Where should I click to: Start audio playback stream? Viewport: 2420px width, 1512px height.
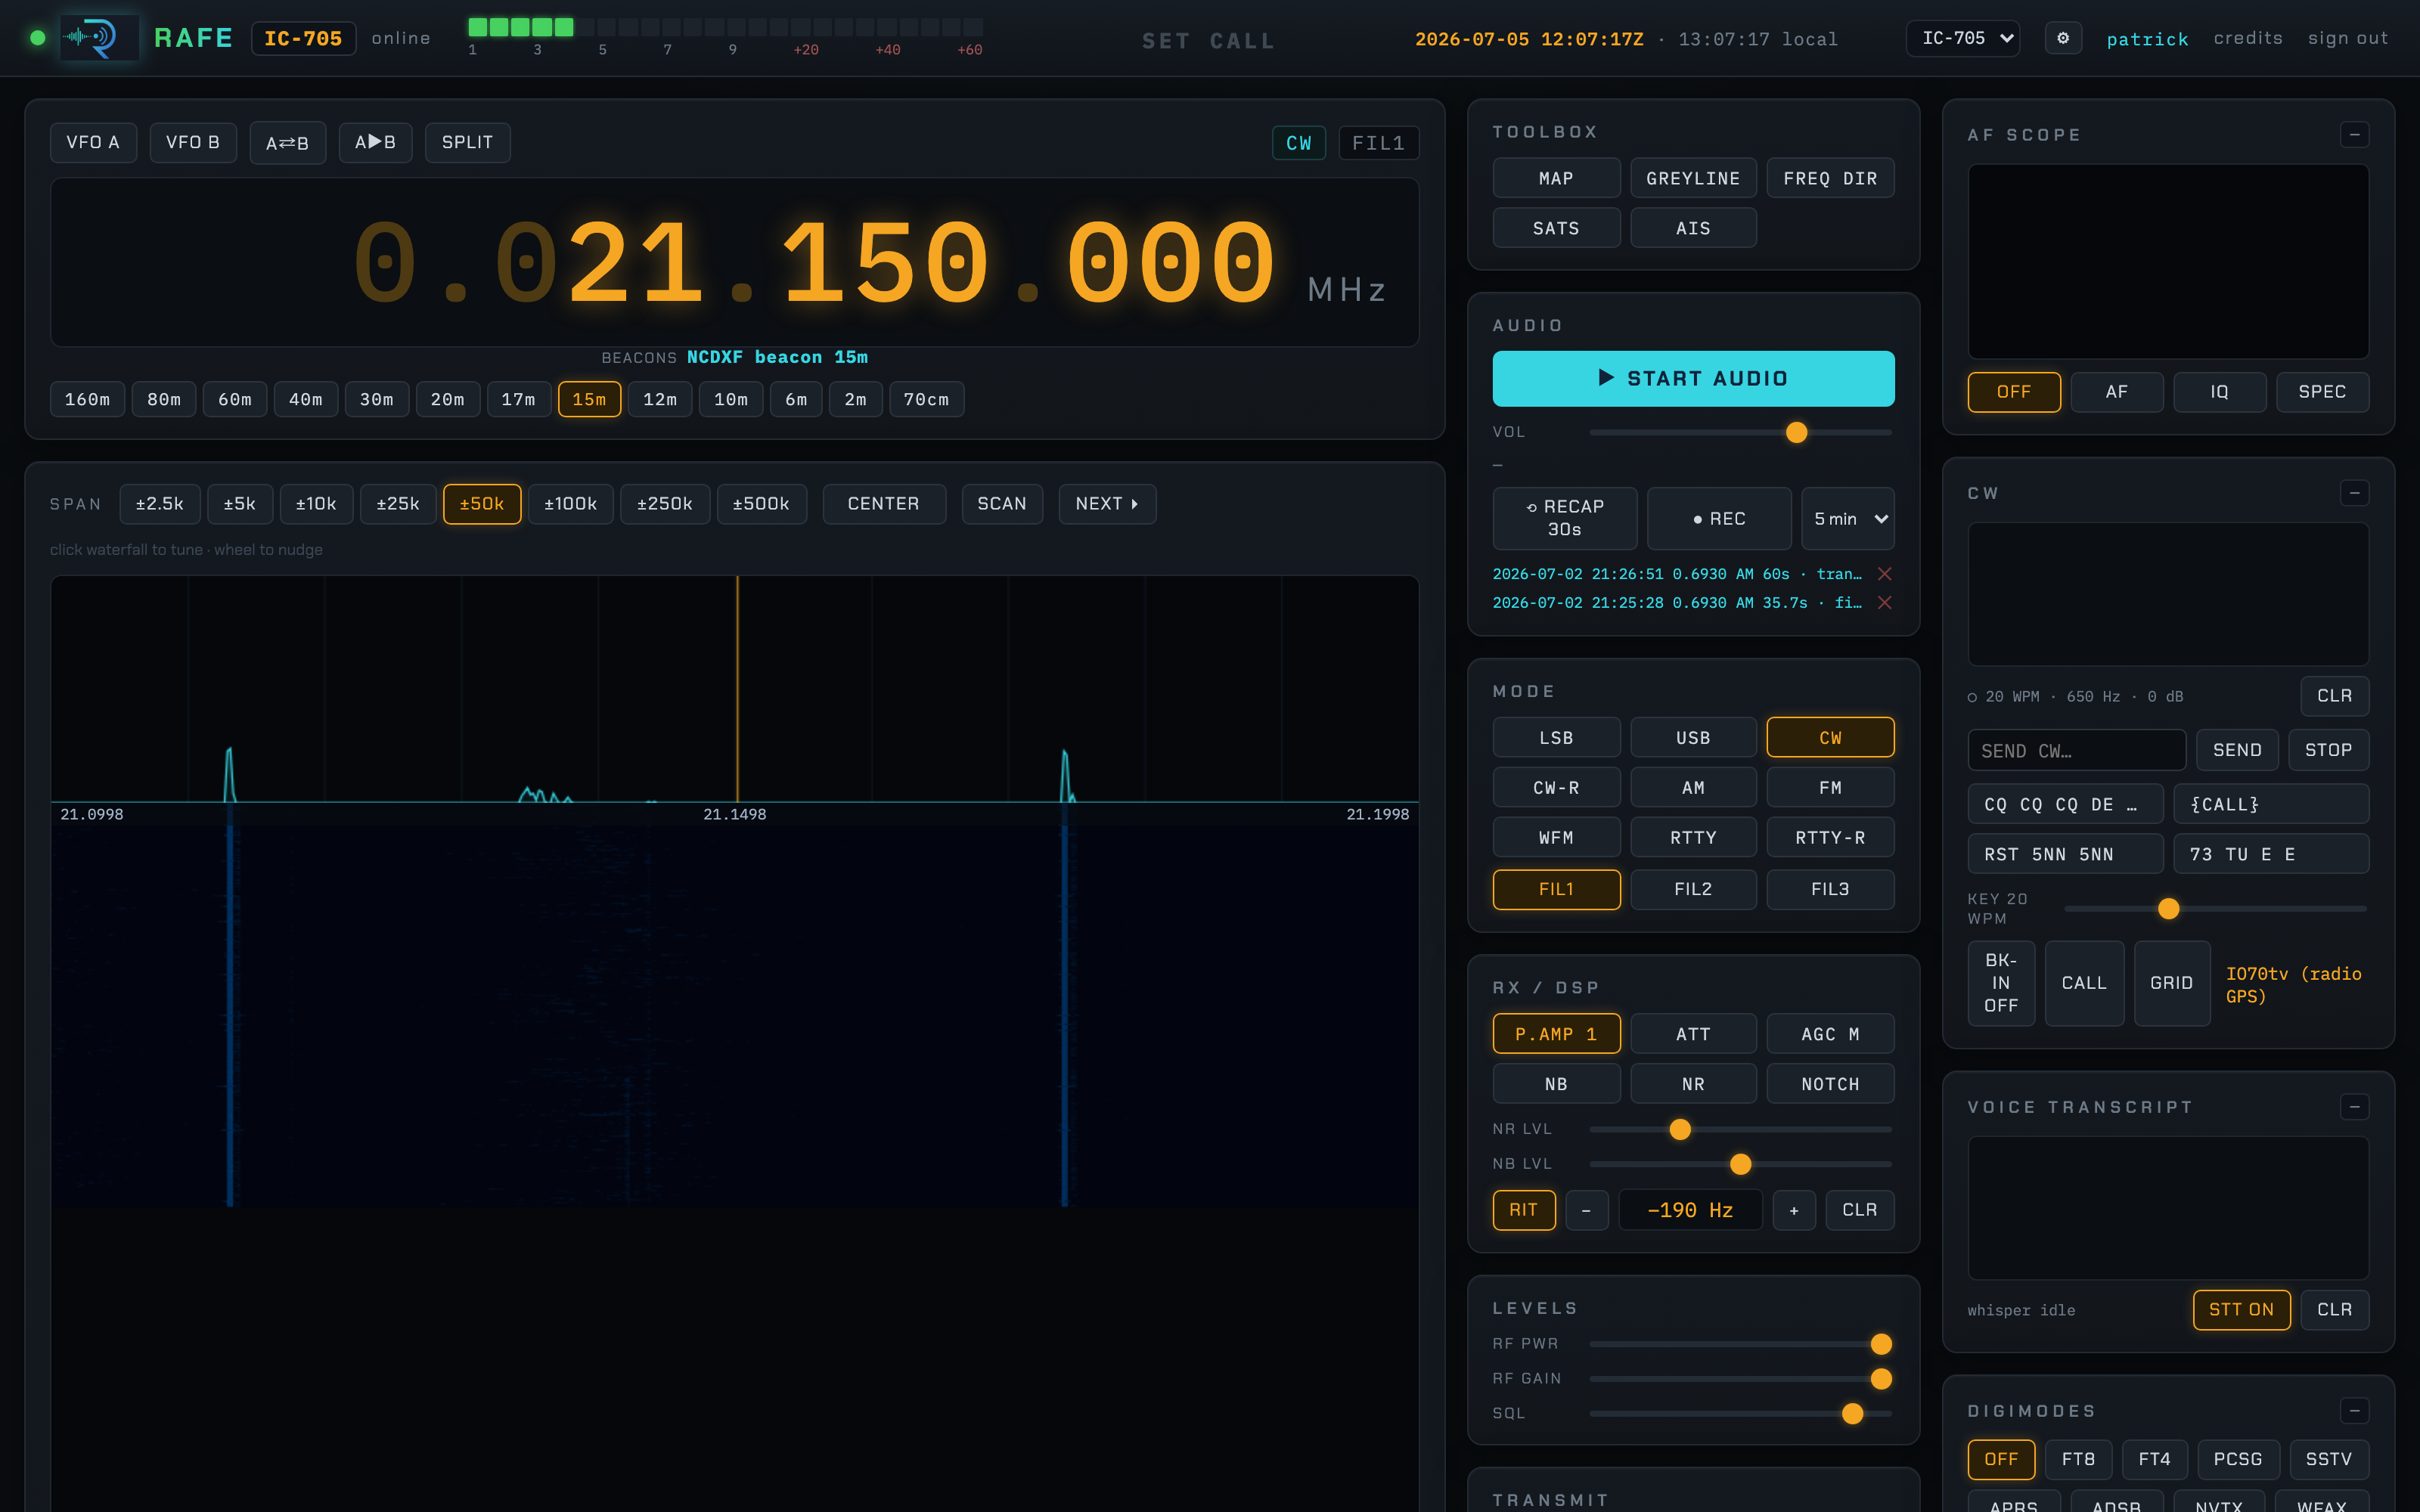[1693, 379]
